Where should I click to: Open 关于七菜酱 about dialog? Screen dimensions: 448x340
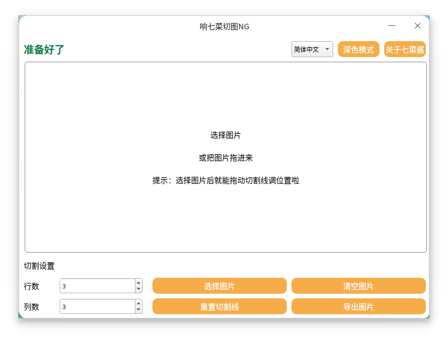click(x=405, y=49)
